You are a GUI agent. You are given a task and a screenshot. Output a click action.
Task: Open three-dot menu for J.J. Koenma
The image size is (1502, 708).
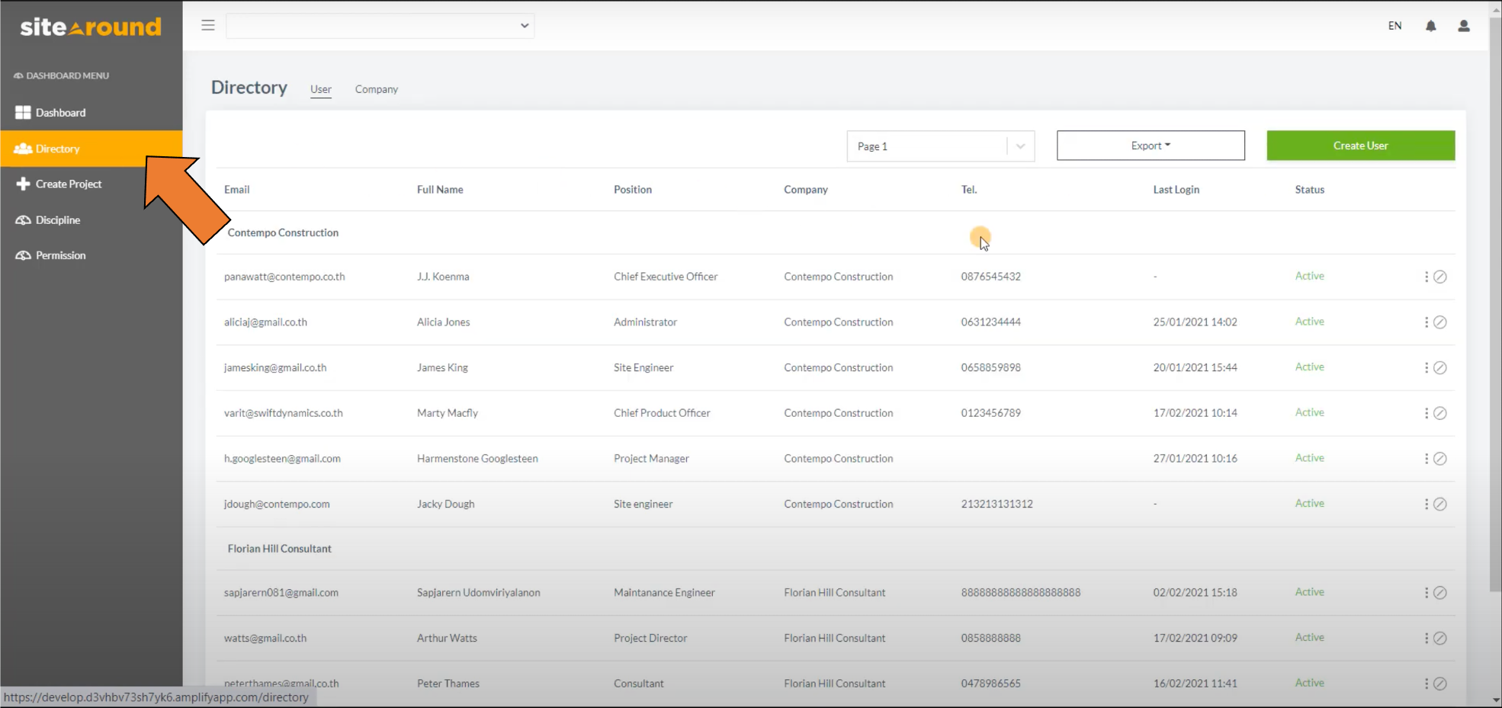[x=1426, y=277]
